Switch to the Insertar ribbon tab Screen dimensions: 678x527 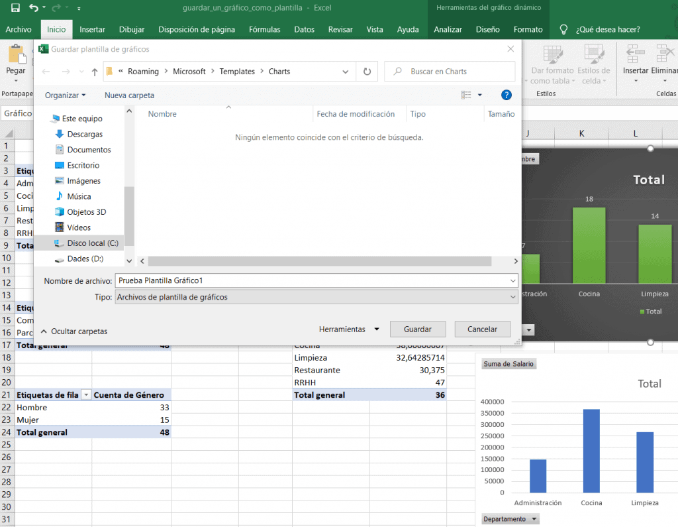pos(92,29)
